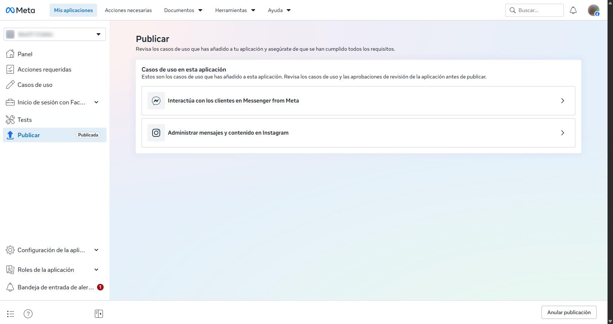The image size is (613, 324).
Task: Open the Panel sidebar item
Action: point(55,54)
